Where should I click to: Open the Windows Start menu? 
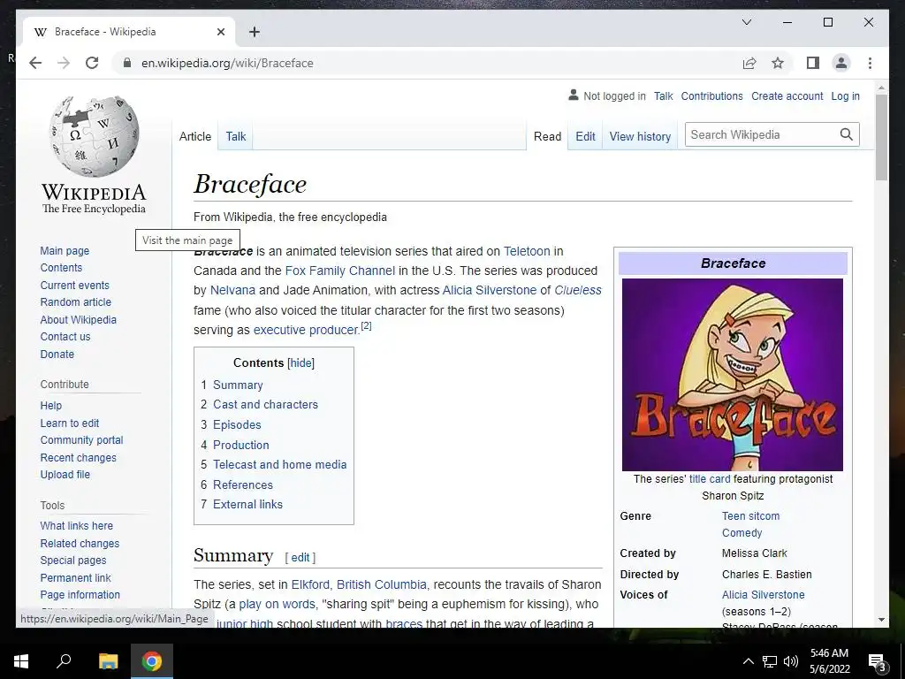(x=21, y=661)
